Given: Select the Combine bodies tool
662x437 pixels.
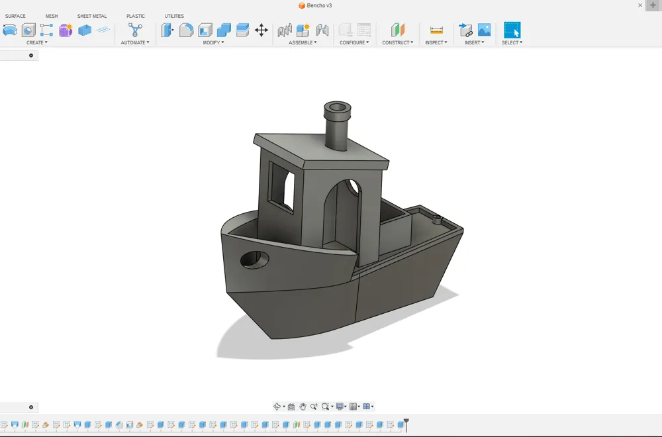Looking at the screenshot, I should [224, 30].
